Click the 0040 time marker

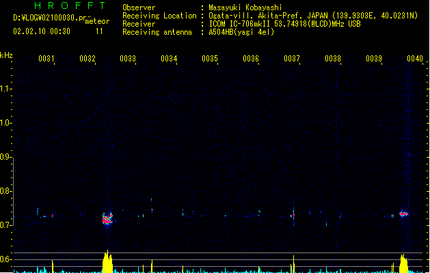point(415,59)
